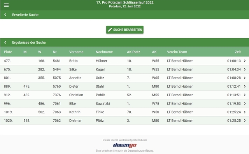Open details arrow for Dietmar Plötz
The width and height of the screenshot is (249, 154).
[245, 120]
